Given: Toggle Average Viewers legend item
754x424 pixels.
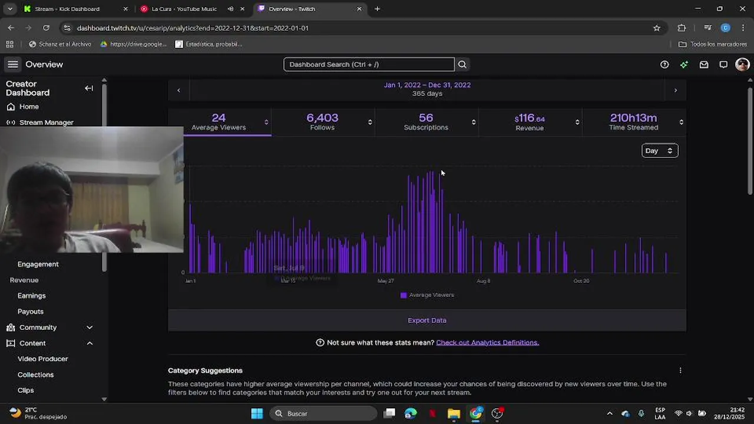Looking at the screenshot, I should pos(427,295).
